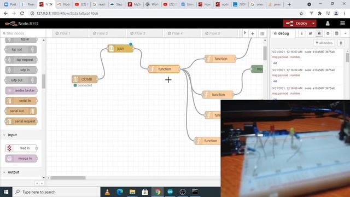Expand the sidebar tabs dropdown arrow
The height and width of the screenshot is (197, 350).
tap(345, 33)
